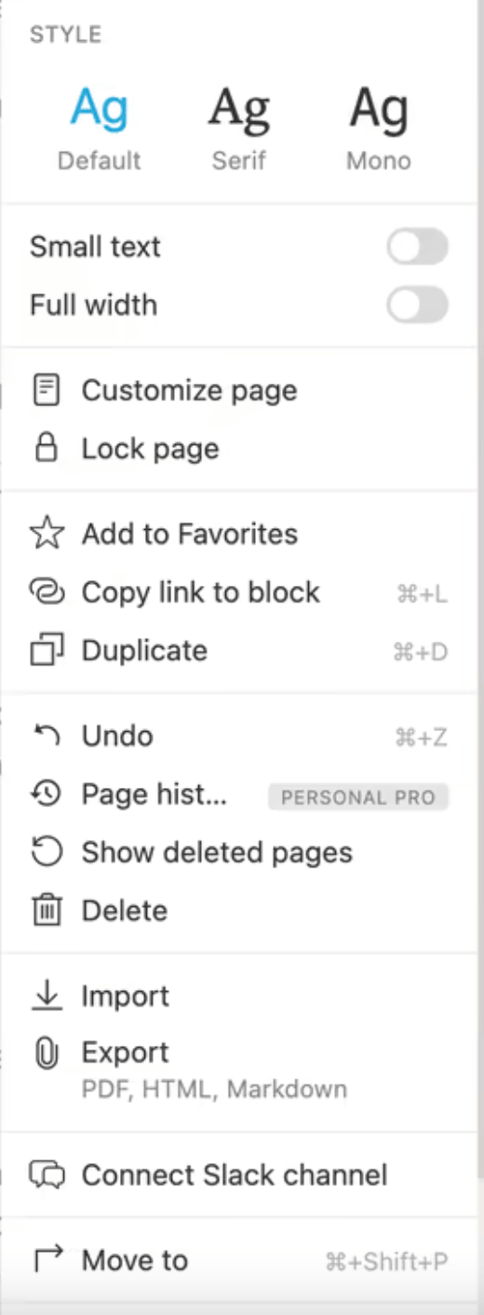Click the Duplicate squares icon

(x=47, y=650)
